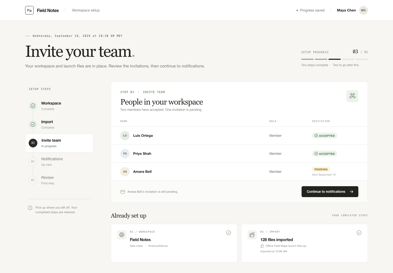Click the first green segment of setup progress bar

point(307,59)
